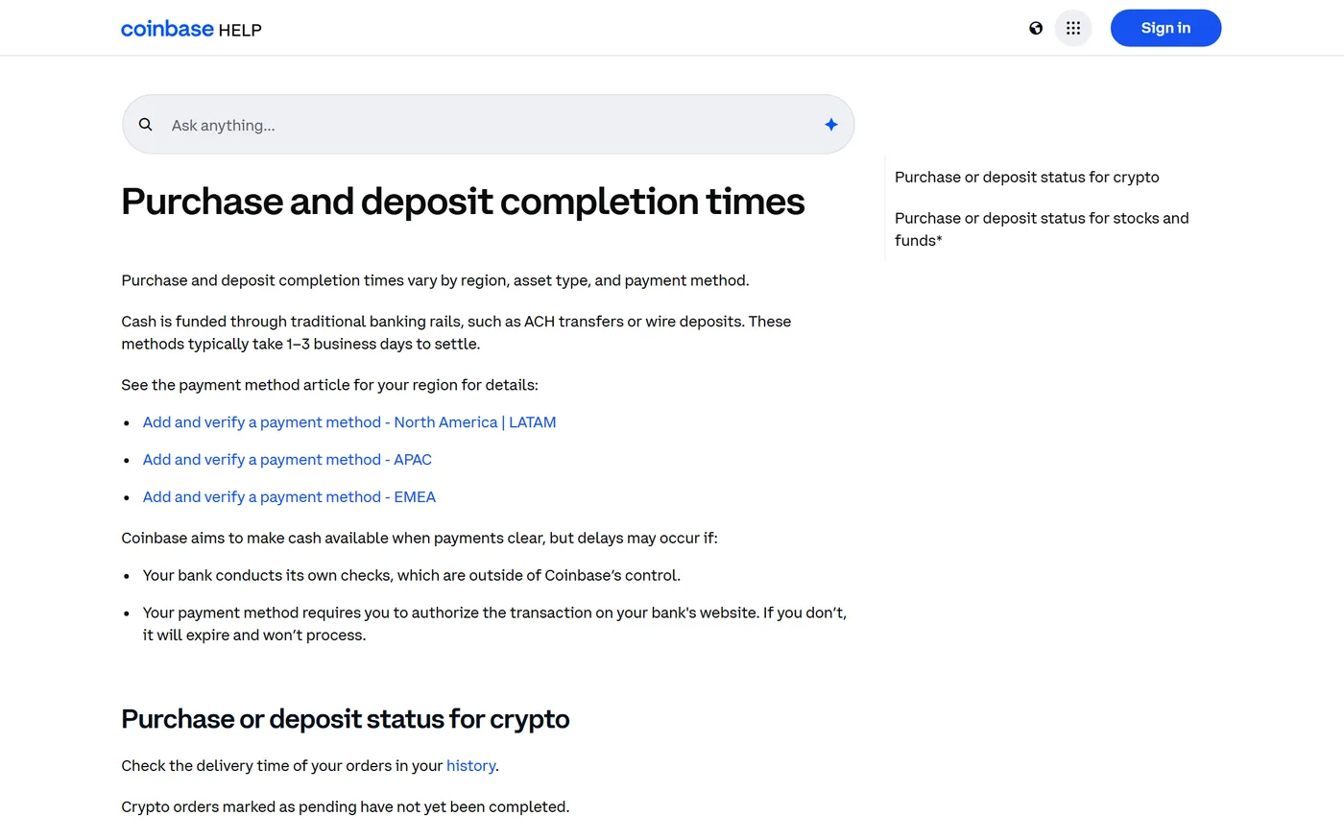Open North America | LATAM payment method link
Image resolution: width=1344 pixels, height=840 pixels.
click(349, 422)
